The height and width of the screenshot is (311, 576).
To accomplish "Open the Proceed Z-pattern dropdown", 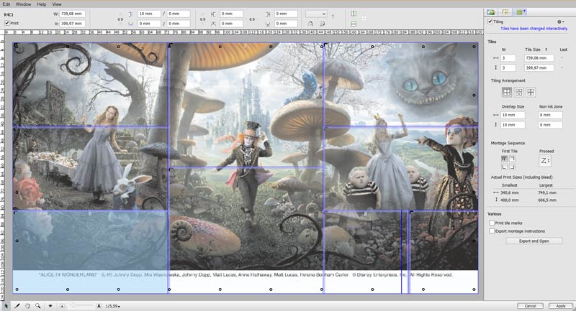I will pos(545,161).
